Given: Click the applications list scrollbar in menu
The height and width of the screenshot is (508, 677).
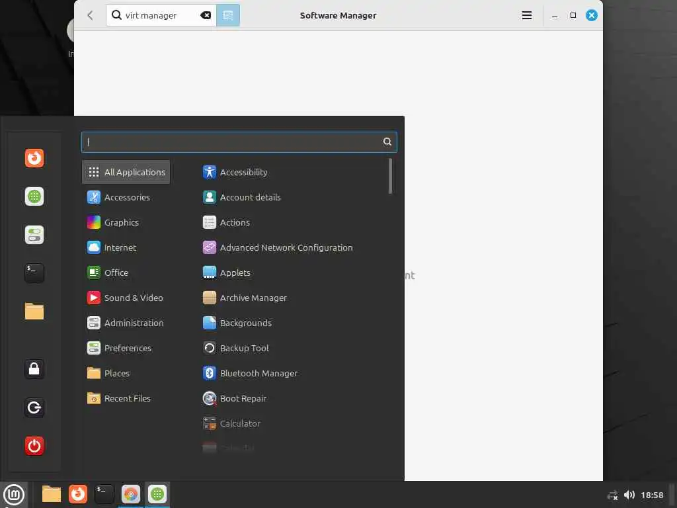Looking at the screenshot, I should click(390, 176).
